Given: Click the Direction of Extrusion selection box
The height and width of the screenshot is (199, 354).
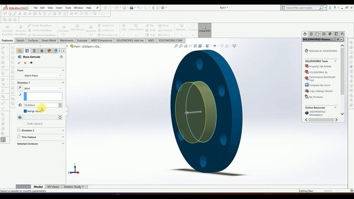Looking at the screenshot, I should (43, 96).
